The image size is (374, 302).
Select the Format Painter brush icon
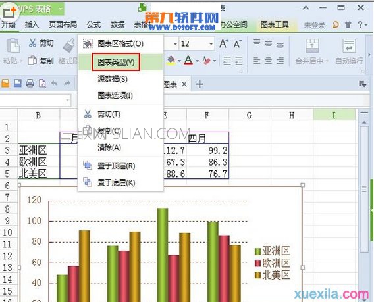69,45
